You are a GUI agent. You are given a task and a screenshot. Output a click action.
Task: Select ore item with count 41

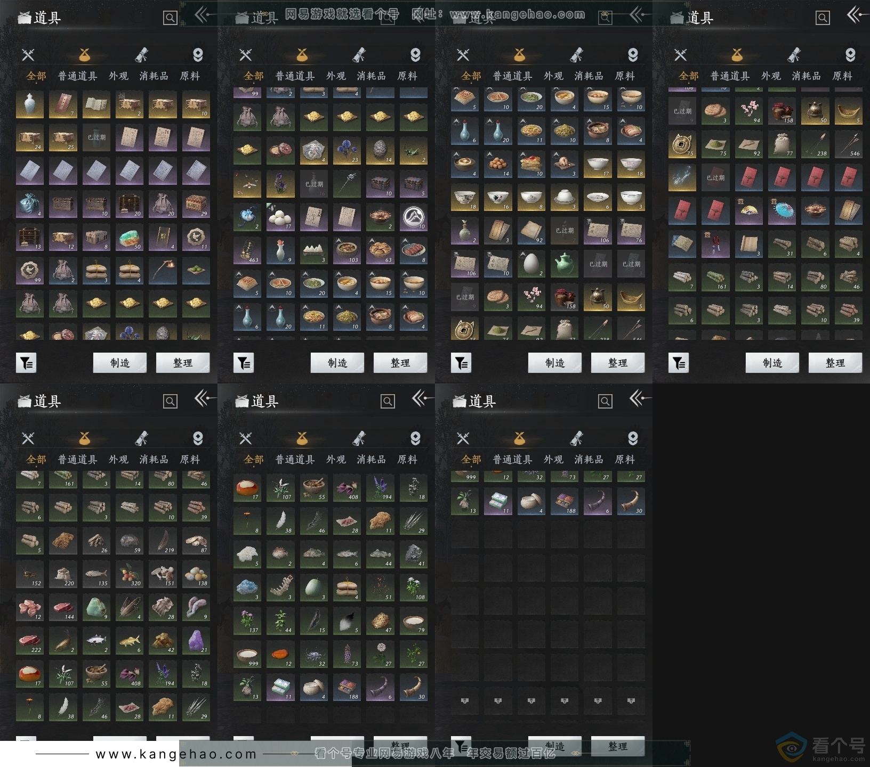pos(414,554)
